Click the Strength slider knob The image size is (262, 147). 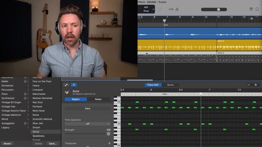(108, 134)
